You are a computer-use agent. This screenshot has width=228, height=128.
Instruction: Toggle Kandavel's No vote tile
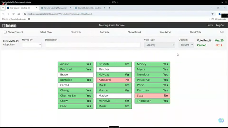(114, 80)
